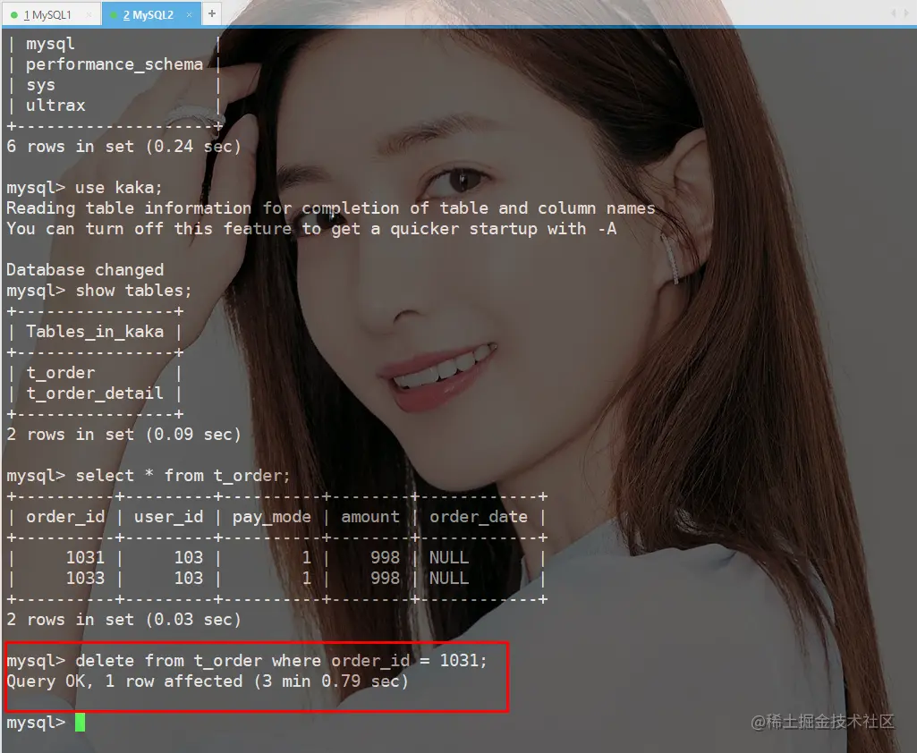Click the 'sys' database row

pos(40,85)
